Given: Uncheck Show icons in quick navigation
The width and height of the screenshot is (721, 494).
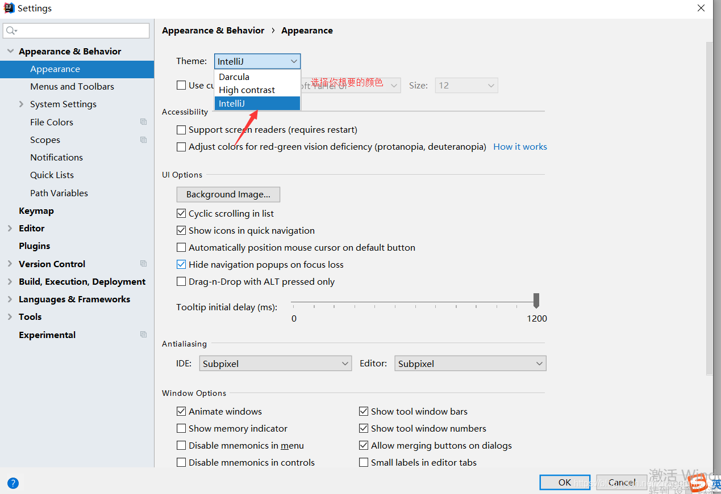Looking at the screenshot, I should (x=181, y=230).
